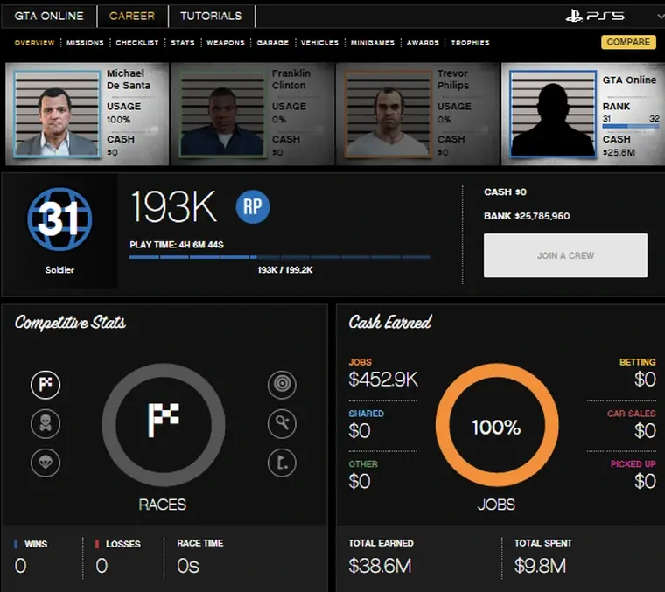Click the Cash Earned heading

[x=389, y=323]
